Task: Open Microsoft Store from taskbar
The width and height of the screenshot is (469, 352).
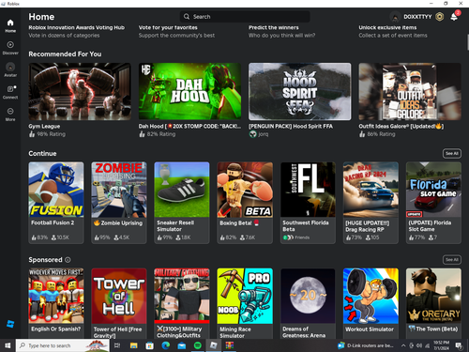Action: coord(149,345)
